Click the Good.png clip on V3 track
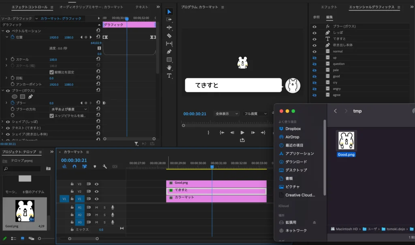The width and height of the screenshot is (415, 245). [216, 183]
